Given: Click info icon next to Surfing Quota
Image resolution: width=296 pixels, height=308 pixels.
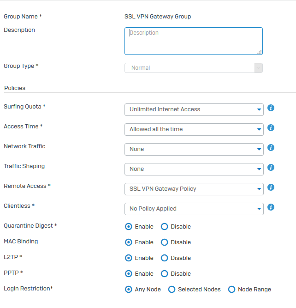Looking at the screenshot, I should point(271,108).
